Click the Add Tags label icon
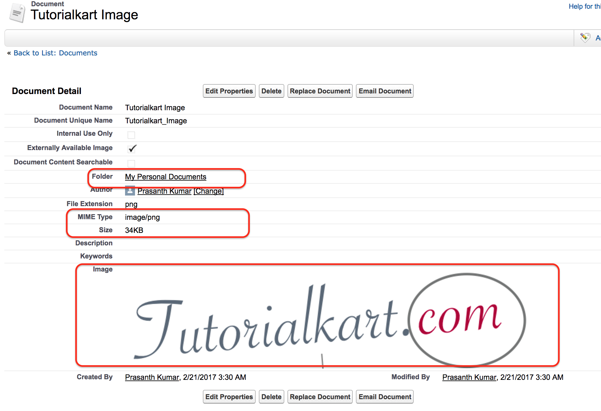This screenshot has width=601, height=411. tap(585, 37)
